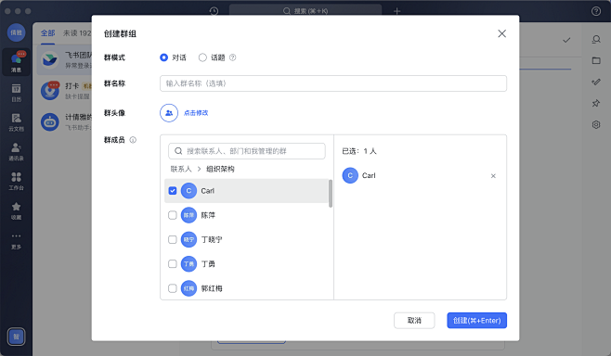Screen dimensions: 611x356
Task: Click the checkmark done icon at top right
Action: click(566, 40)
